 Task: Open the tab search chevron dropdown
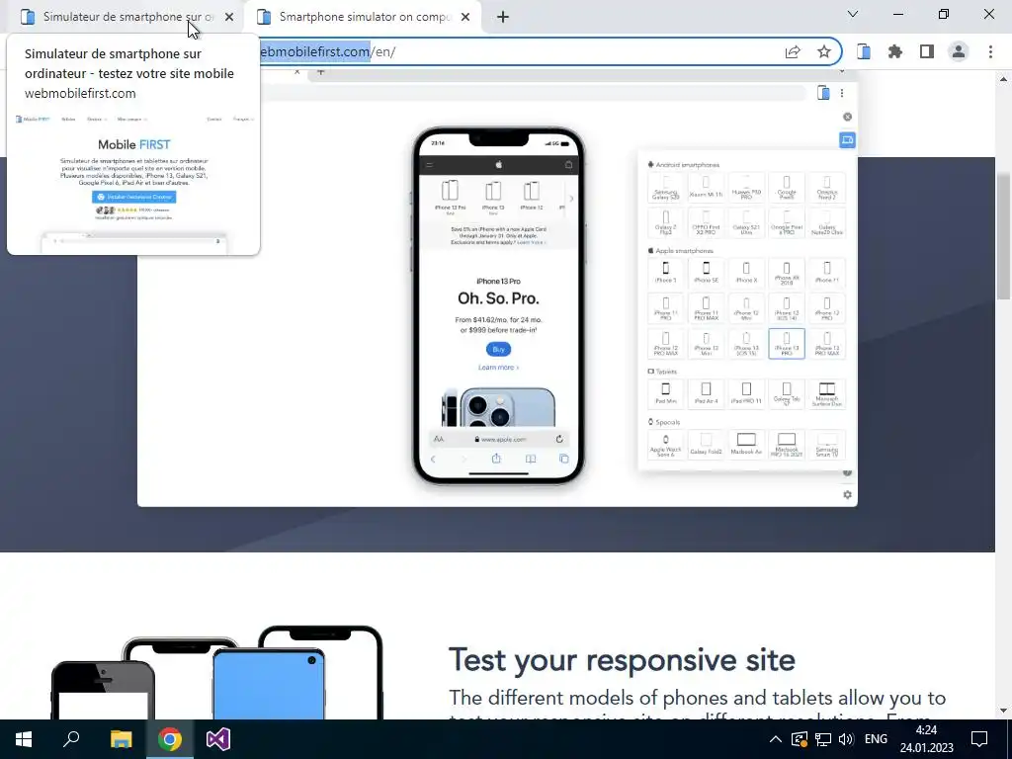click(x=853, y=14)
